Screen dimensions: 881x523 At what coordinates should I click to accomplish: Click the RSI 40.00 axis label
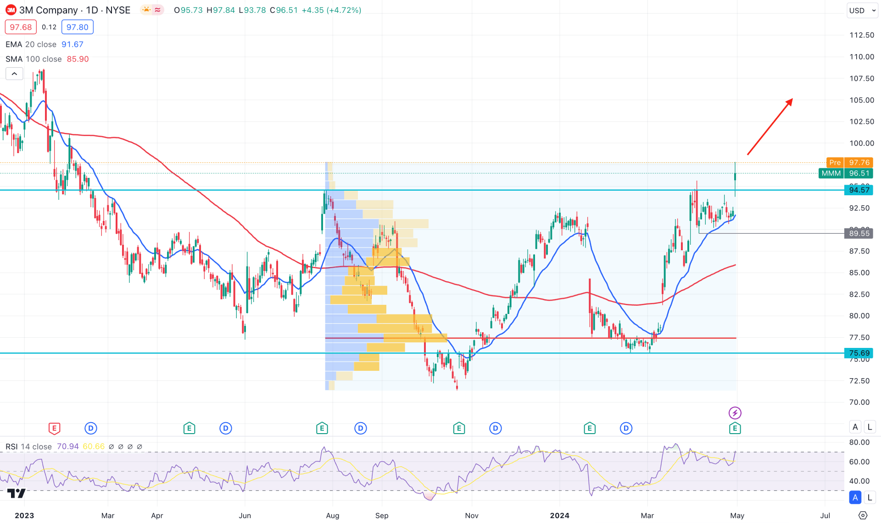[x=859, y=481]
